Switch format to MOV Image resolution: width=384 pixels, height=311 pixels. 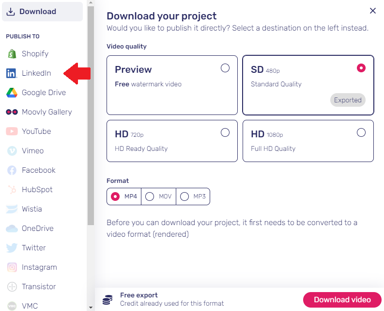[x=158, y=196]
